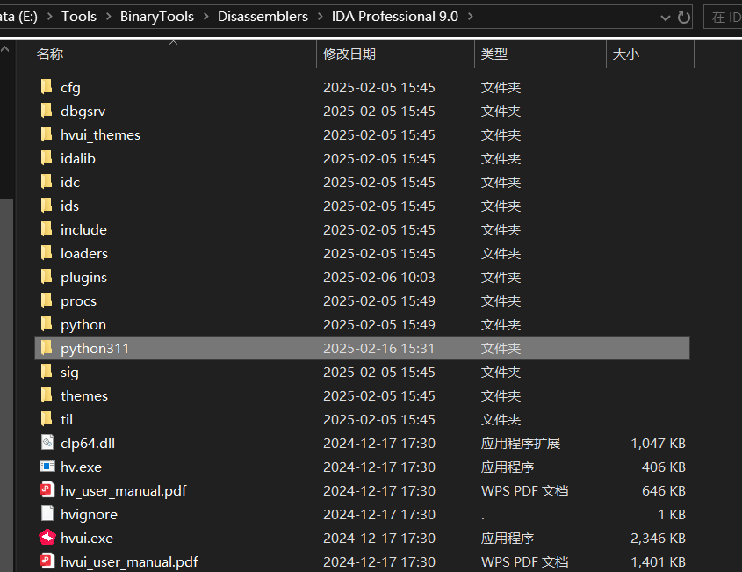Select the file name hvui_user_manual.pdf
742x572 pixels.
[x=129, y=561]
